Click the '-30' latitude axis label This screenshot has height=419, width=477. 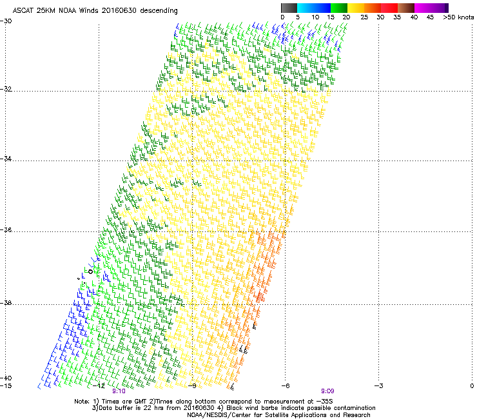pyautogui.click(x=6, y=21)
